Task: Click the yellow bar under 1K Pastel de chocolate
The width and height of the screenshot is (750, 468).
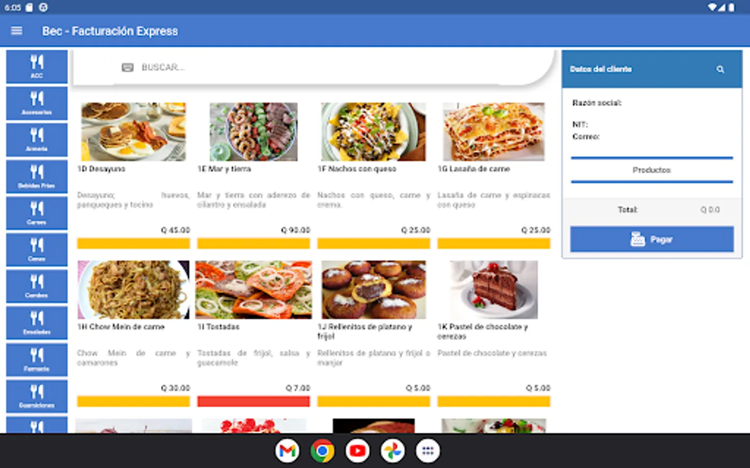Action: pos(494,401)
